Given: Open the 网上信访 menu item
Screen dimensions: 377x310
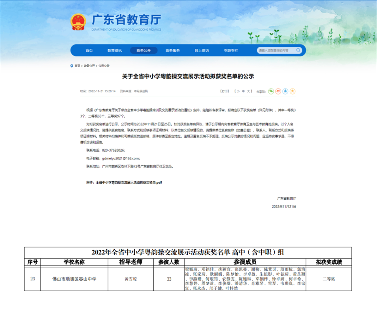Looking at the screenshot, I should (x=202, y=51).
